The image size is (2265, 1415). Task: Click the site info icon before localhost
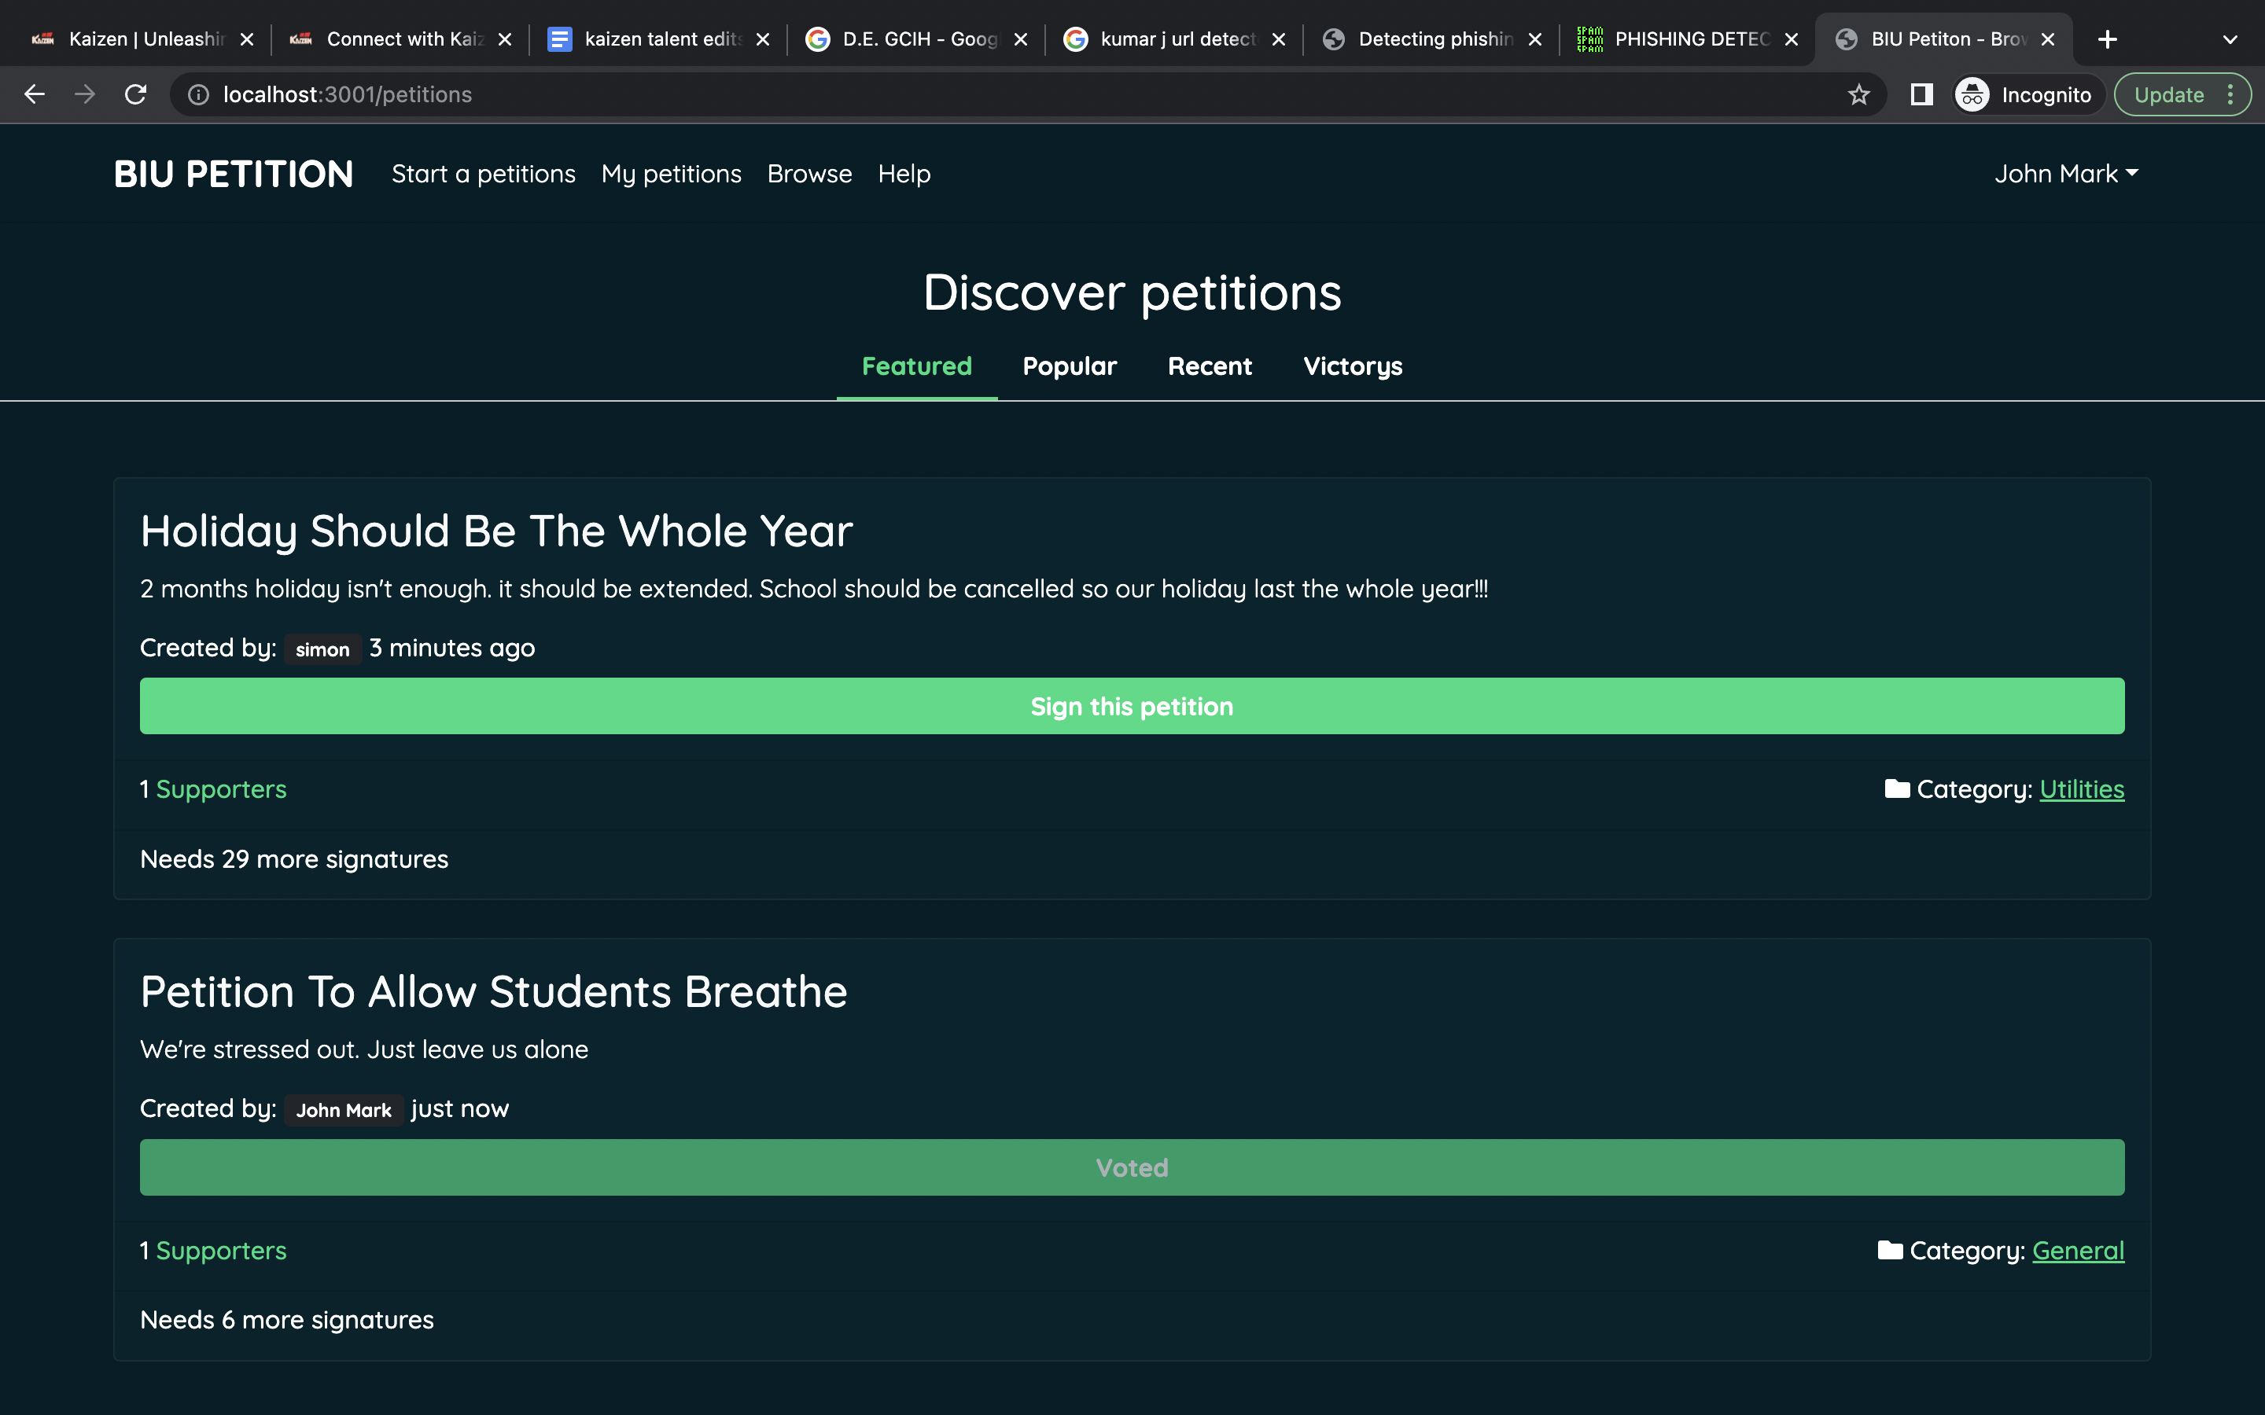198,94
